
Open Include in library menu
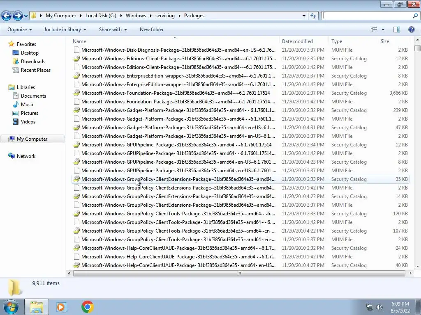(65, 30)
